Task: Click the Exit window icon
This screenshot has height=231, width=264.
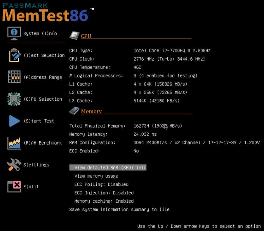Action: [x=14, y=187]
